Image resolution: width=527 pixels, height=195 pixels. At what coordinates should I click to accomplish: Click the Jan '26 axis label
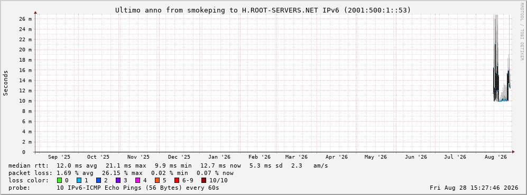219,157
